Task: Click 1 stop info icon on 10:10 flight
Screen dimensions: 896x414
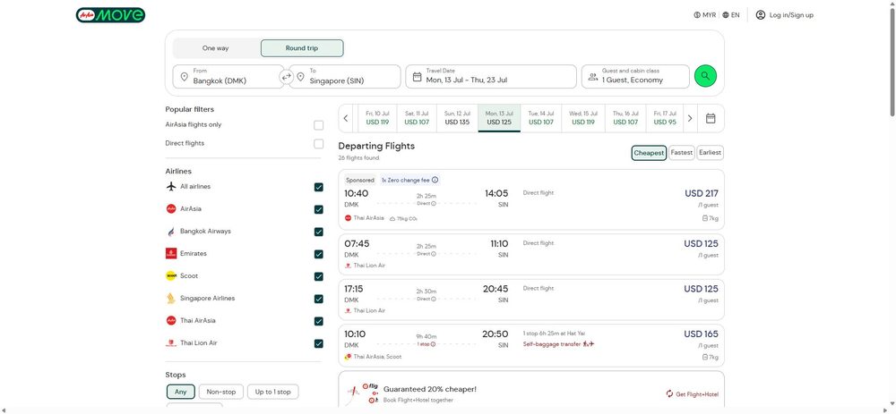Action: click(x=433, y=344)
